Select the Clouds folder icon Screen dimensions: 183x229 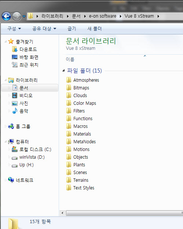click(x=69, y=95)
